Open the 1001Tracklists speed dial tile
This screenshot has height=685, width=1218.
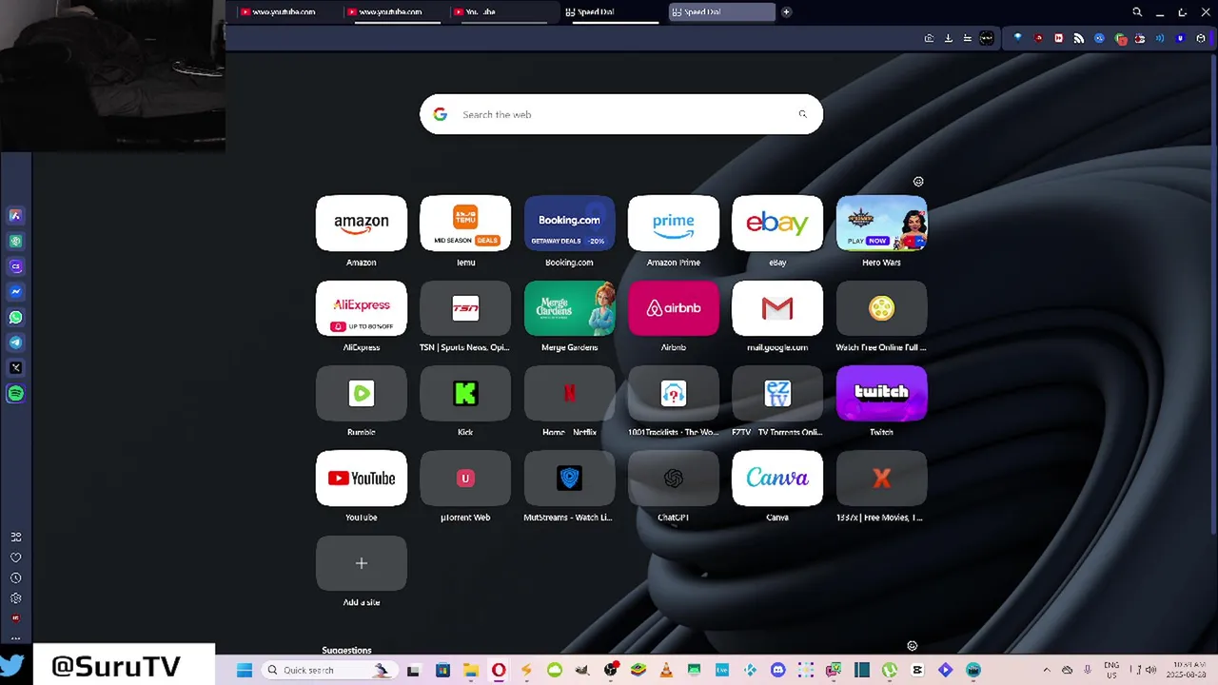pos(674,393)
